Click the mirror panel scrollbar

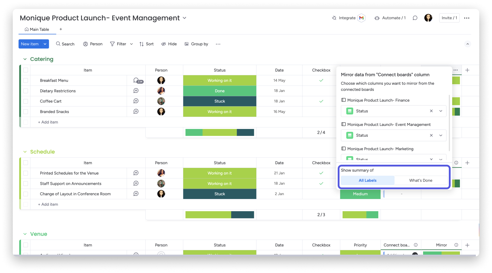tap(449, 123)
